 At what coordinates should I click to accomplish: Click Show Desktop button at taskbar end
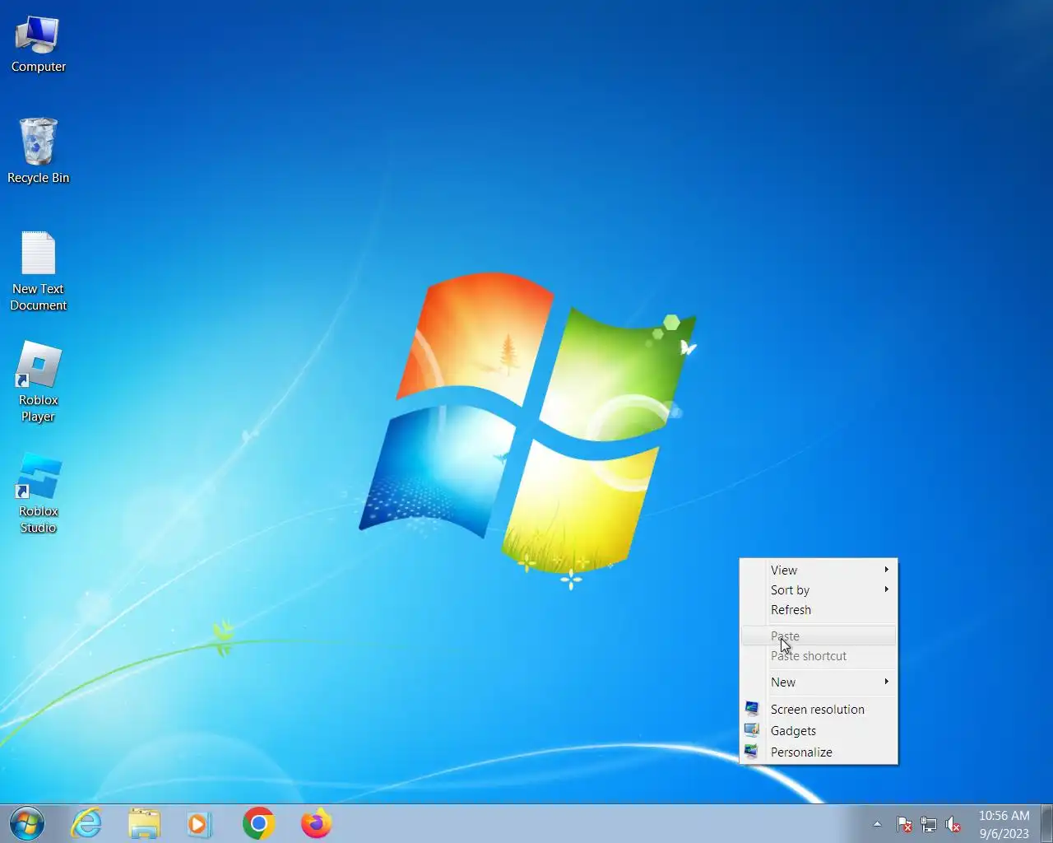click(x=1046, y=823)
